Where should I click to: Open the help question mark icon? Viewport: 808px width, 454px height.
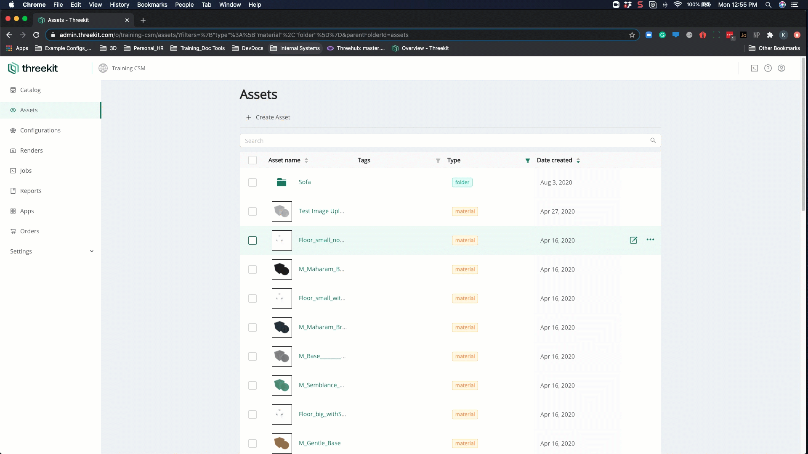click(x=768, y=68)
